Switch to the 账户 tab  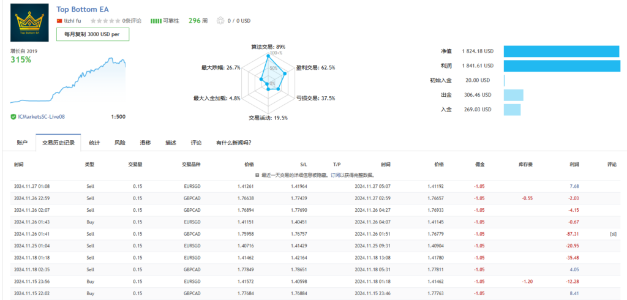click(x=22, y=143)
